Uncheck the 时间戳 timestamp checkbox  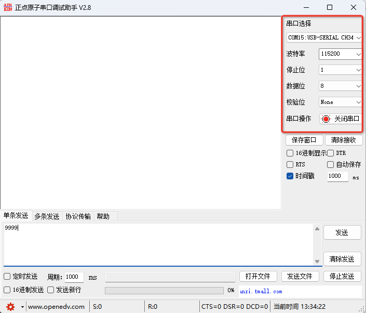click(x=290, y=176)
